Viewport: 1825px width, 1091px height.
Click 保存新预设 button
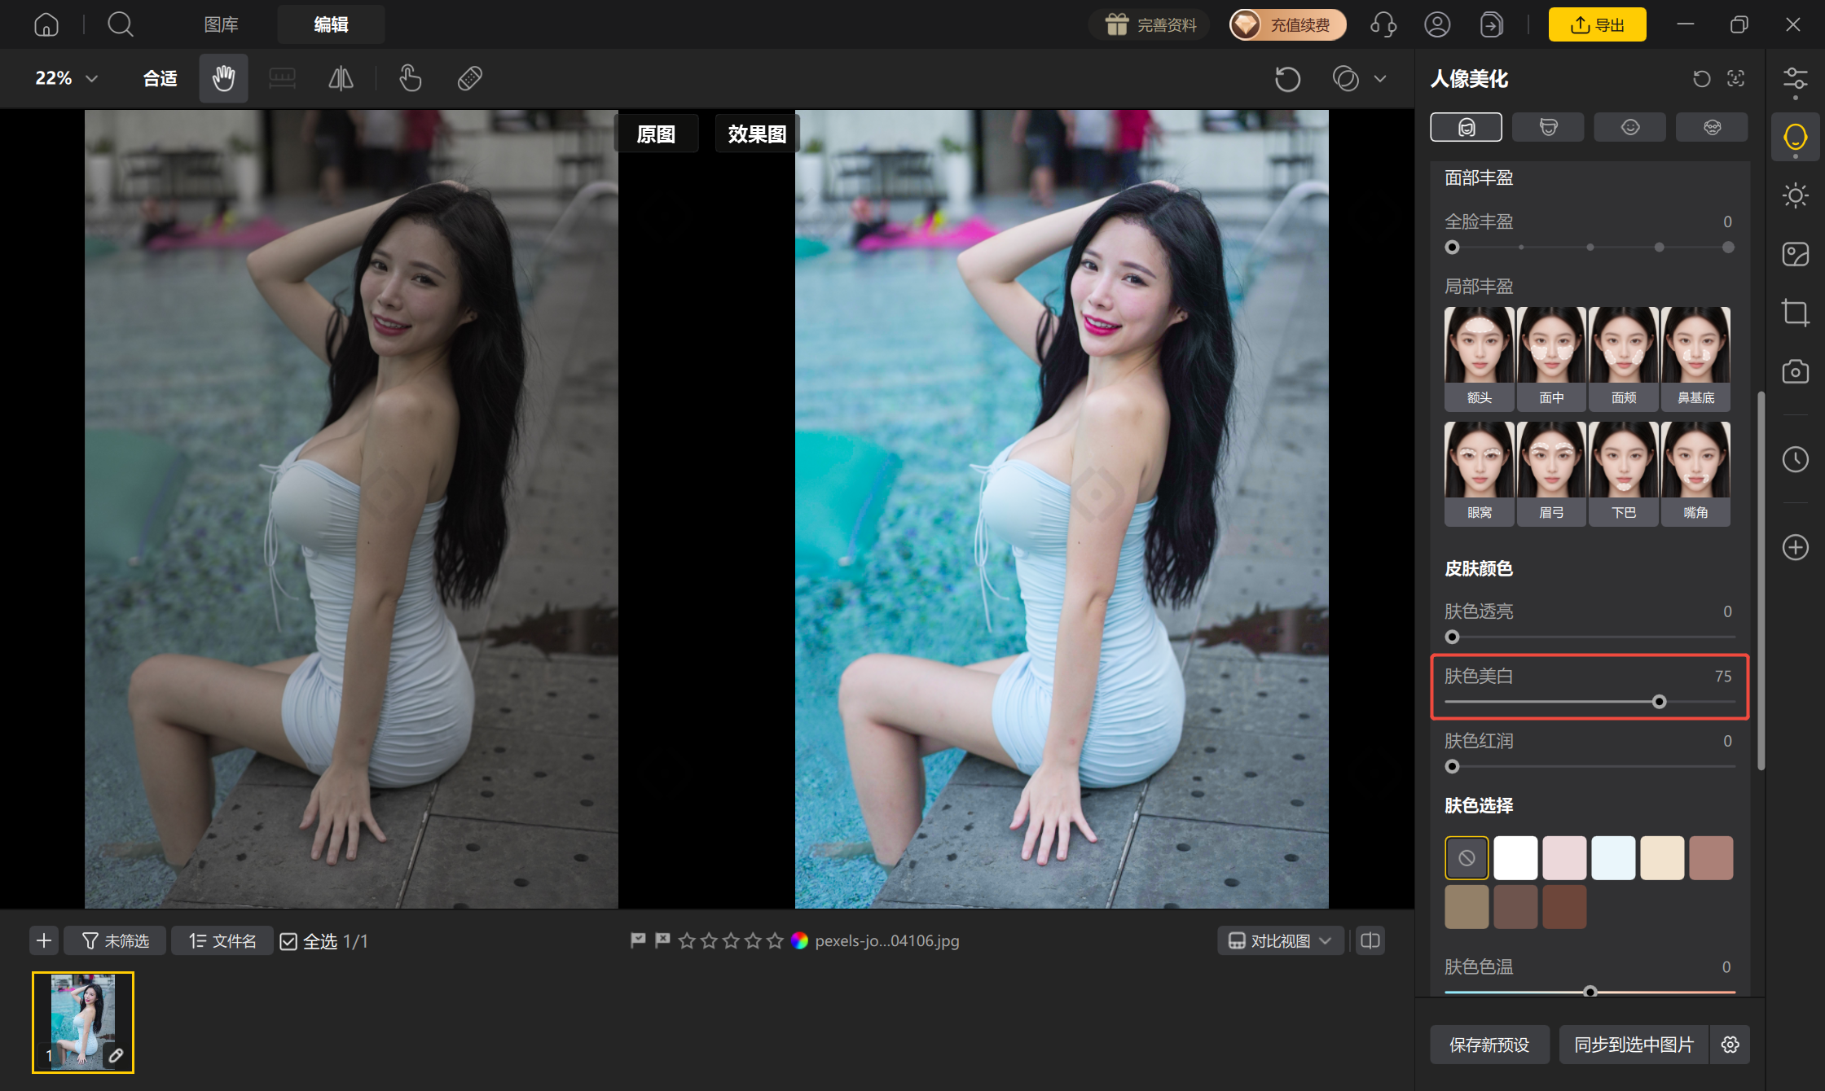click(1489, 1045)
